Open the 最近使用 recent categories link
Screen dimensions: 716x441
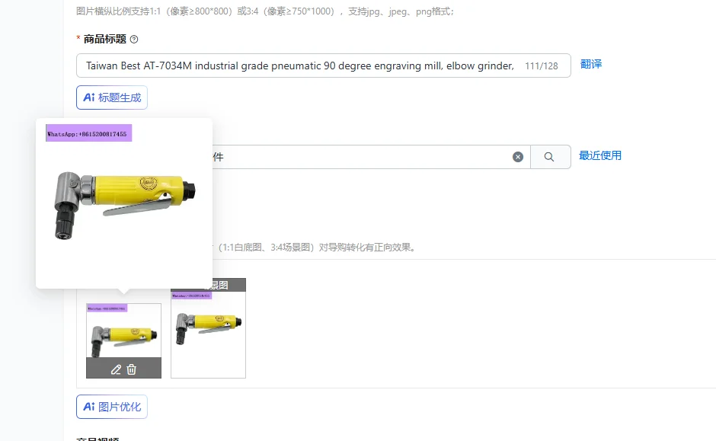coord(600,155)
